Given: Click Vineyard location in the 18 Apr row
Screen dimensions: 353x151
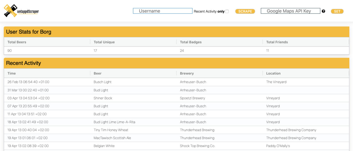Looking at the screenshot, I should pyautogui.click(x=273, y=122).
